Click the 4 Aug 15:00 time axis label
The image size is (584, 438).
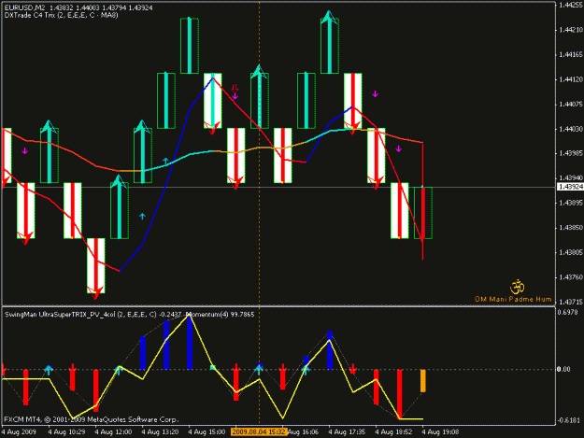pos(207,432)
